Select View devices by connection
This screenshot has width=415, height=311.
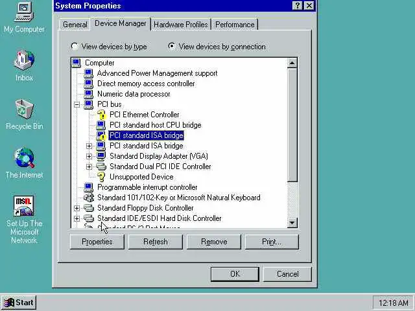click(217, 47)
